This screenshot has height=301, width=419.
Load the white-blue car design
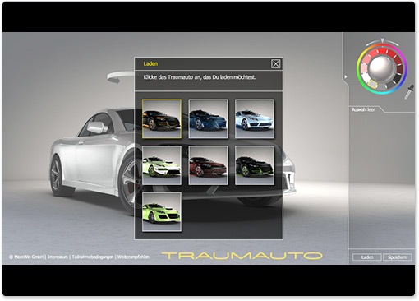pyautogui.click(x=255, y=118)
